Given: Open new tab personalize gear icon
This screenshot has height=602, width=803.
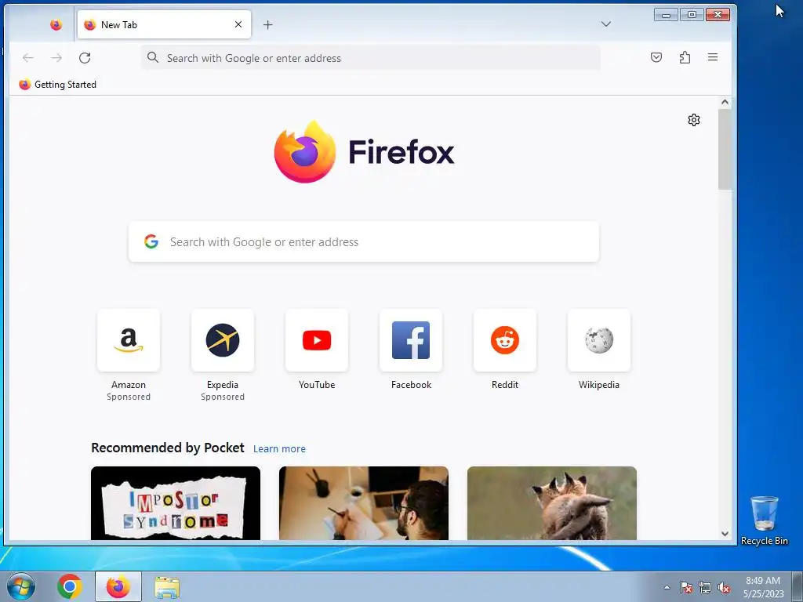Looking at the screenshot, I should [694, 120].
